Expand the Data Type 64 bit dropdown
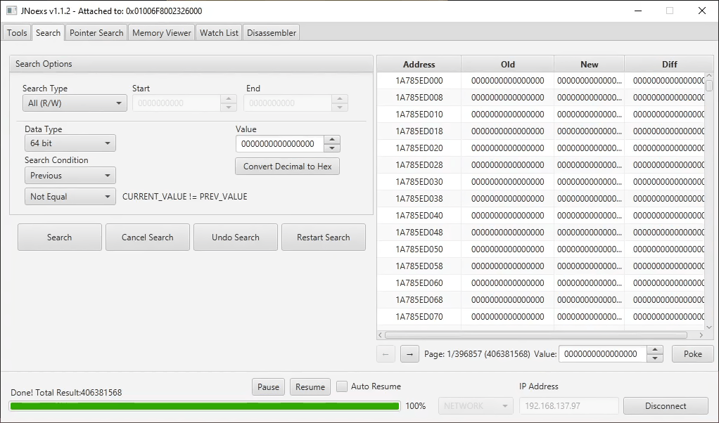This screenshot has height=423, width=719. click(x=70, y=143)
